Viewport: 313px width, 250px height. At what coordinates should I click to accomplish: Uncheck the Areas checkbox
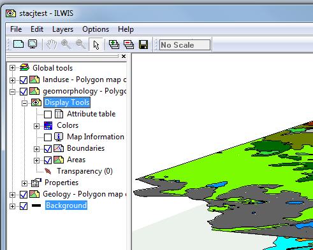click(x=48, y=160)
